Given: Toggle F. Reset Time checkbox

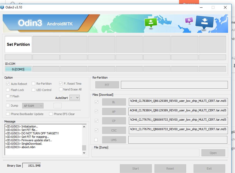Looking at the screenshot, I should [x=61, y=84].
